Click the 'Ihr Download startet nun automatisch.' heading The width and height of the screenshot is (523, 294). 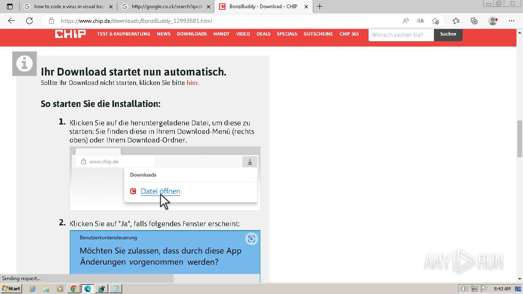click(x=134, y=72)
